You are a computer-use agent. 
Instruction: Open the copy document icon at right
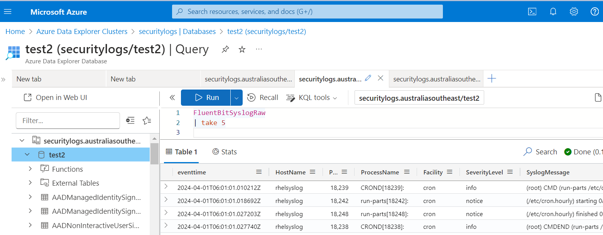click(598, 98)
